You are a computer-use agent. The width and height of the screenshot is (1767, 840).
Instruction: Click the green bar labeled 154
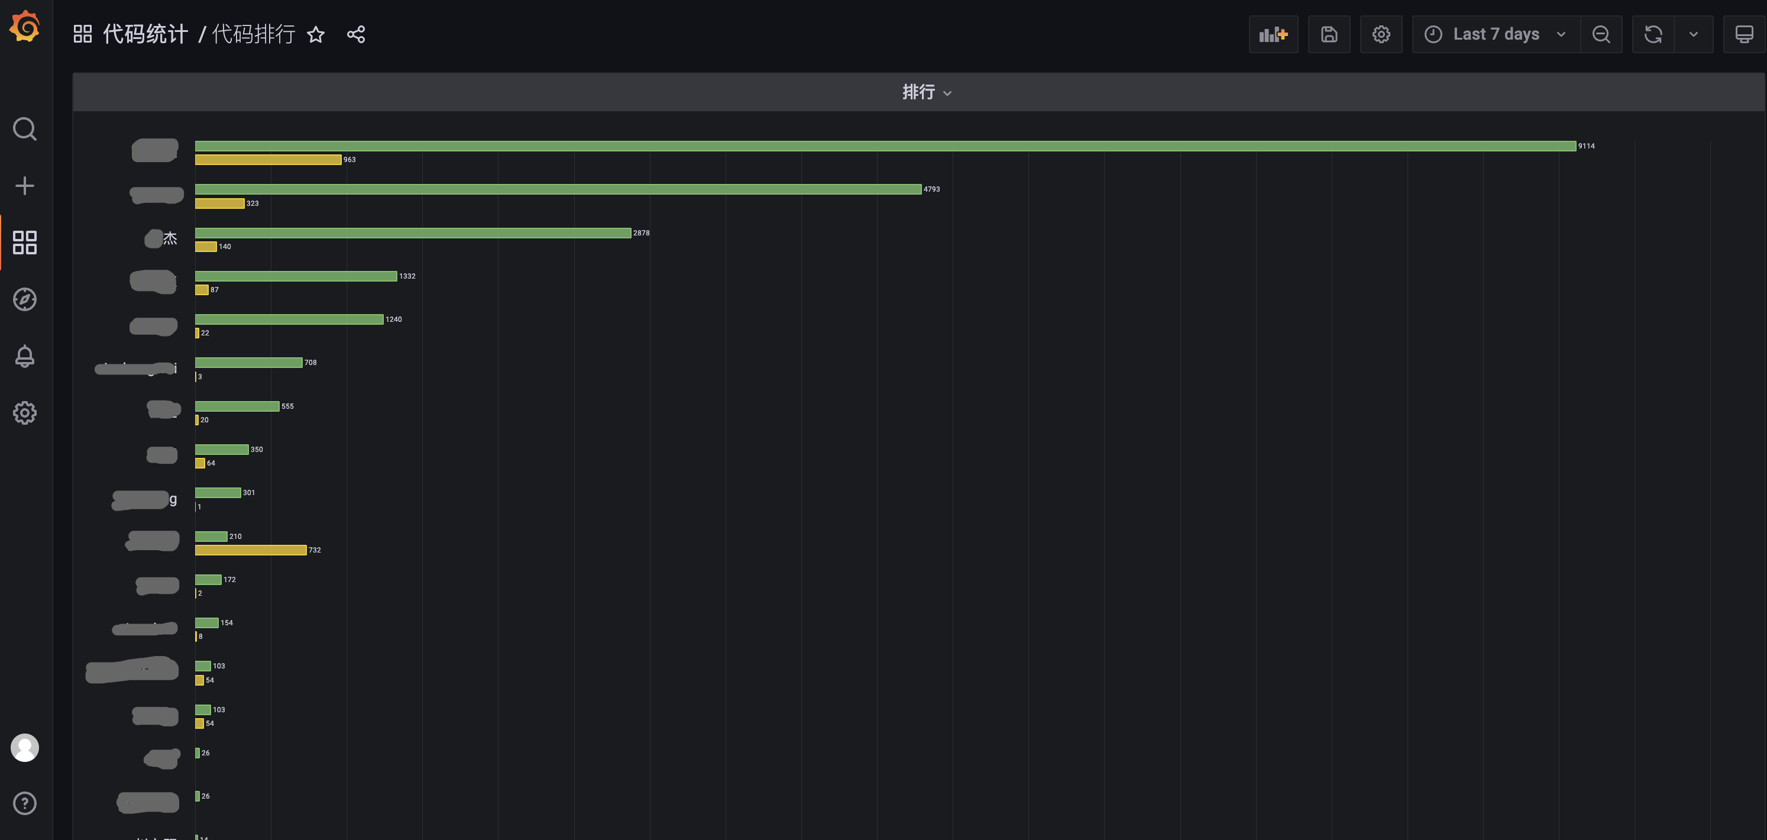pos(207,622)
